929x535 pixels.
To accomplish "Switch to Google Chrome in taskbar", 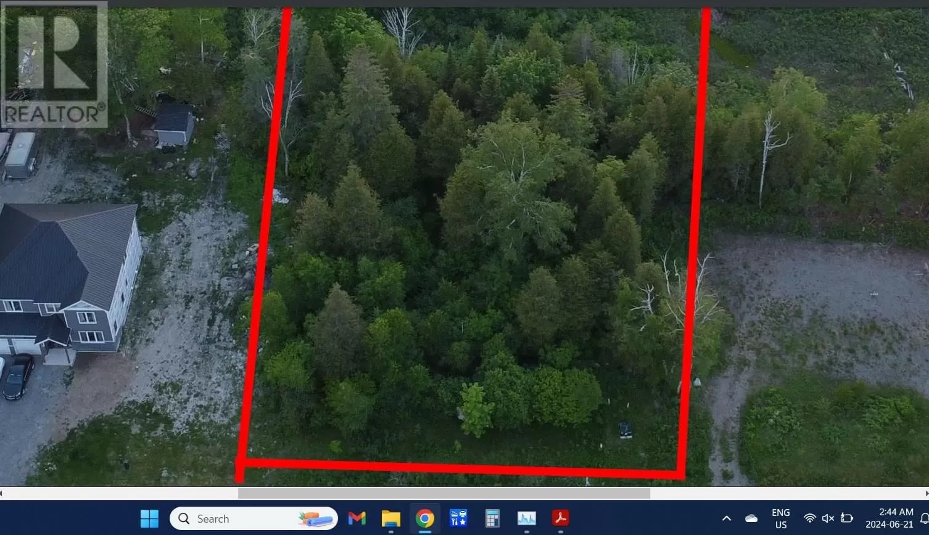I will point(424,518).
